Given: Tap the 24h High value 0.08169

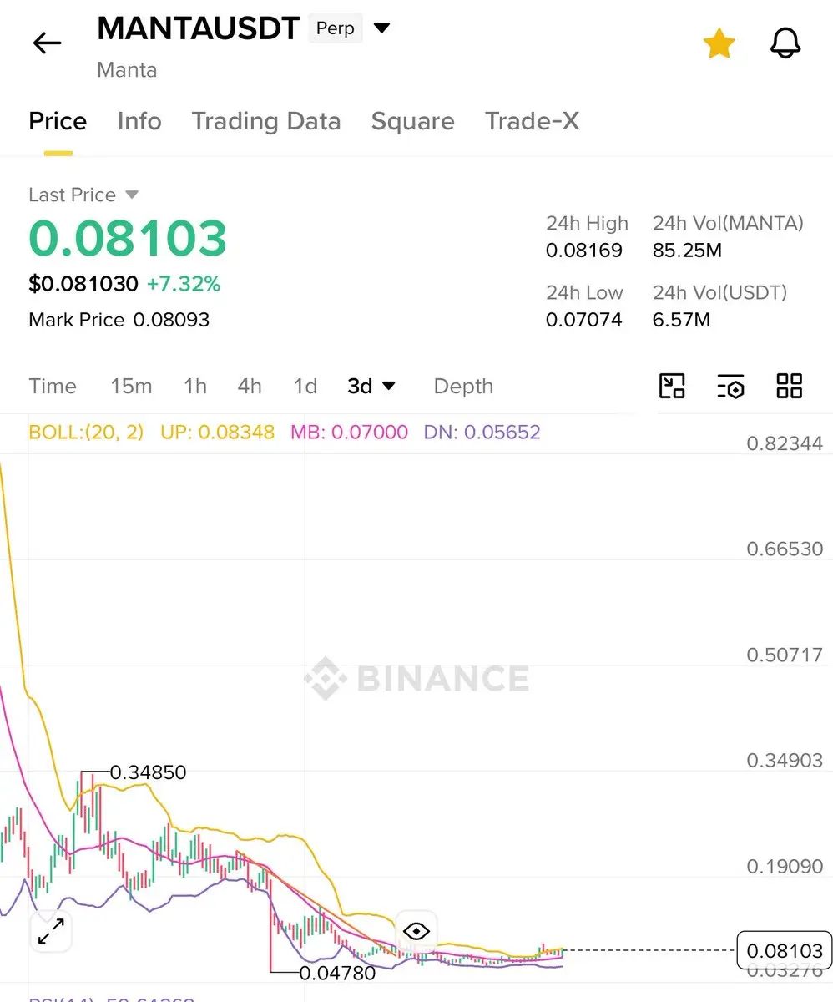Looking at the screenshot, I should point(583,250).
